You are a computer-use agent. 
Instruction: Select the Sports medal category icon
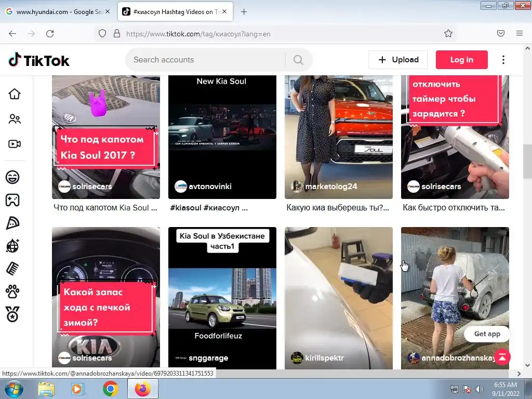(12, 314)
